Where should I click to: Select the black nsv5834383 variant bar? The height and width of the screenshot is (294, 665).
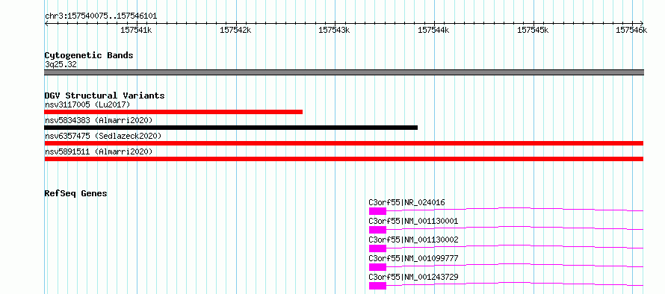[x=231, y=128]
